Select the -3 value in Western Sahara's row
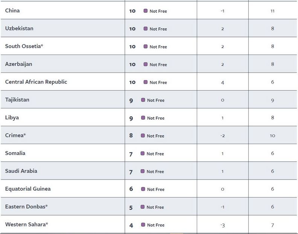The width and height of the screenshot is (298, 234). coord(222,225)
